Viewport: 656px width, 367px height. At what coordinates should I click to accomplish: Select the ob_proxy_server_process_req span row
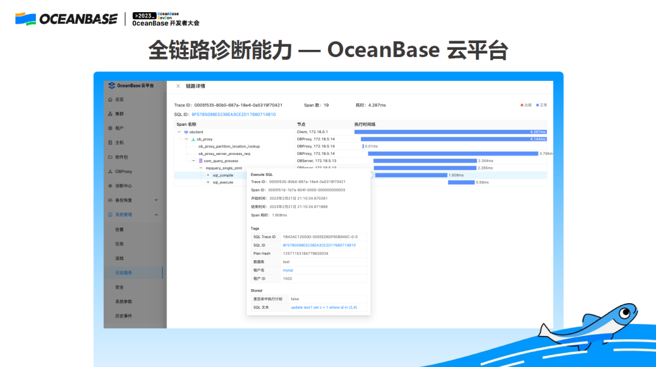360,154
